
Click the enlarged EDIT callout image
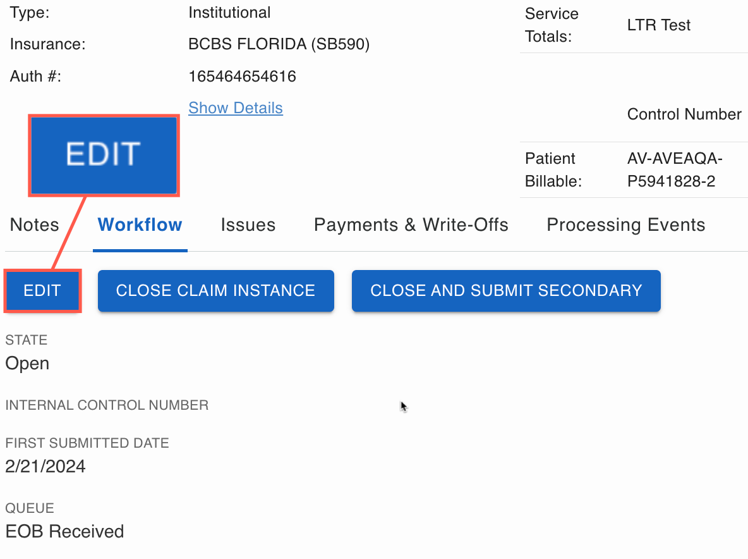coord(104,154)
